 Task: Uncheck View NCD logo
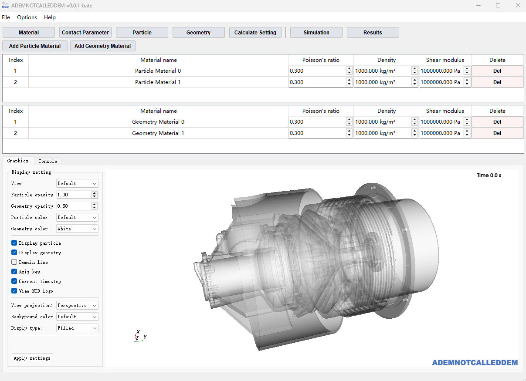(x=13, y=290)
